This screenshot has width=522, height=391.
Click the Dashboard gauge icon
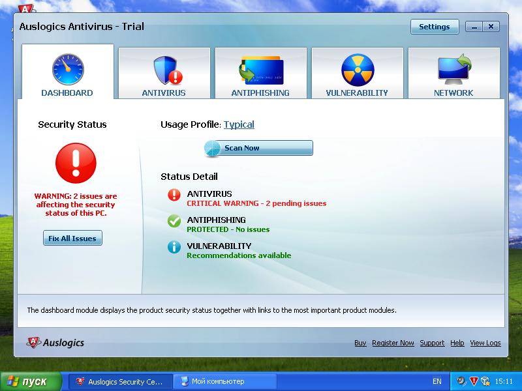(x=68, y=70)
